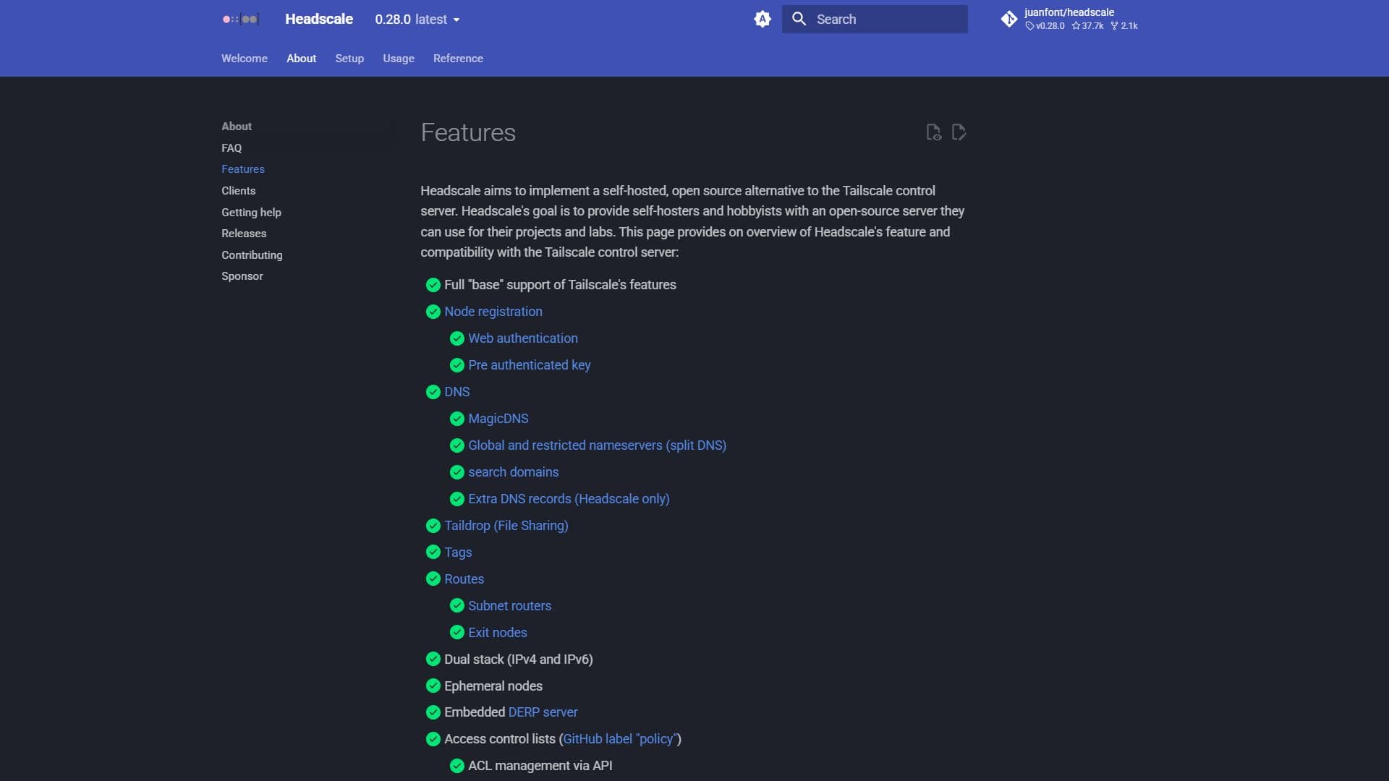Open the 0.28.0 latest version dropdown
Screen dimensions: 1389x781
pyautogui.click(x=417, y=20)
